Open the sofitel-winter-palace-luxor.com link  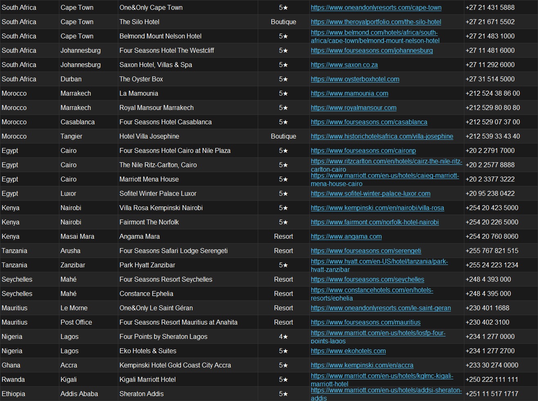click(x=370, y=193)
